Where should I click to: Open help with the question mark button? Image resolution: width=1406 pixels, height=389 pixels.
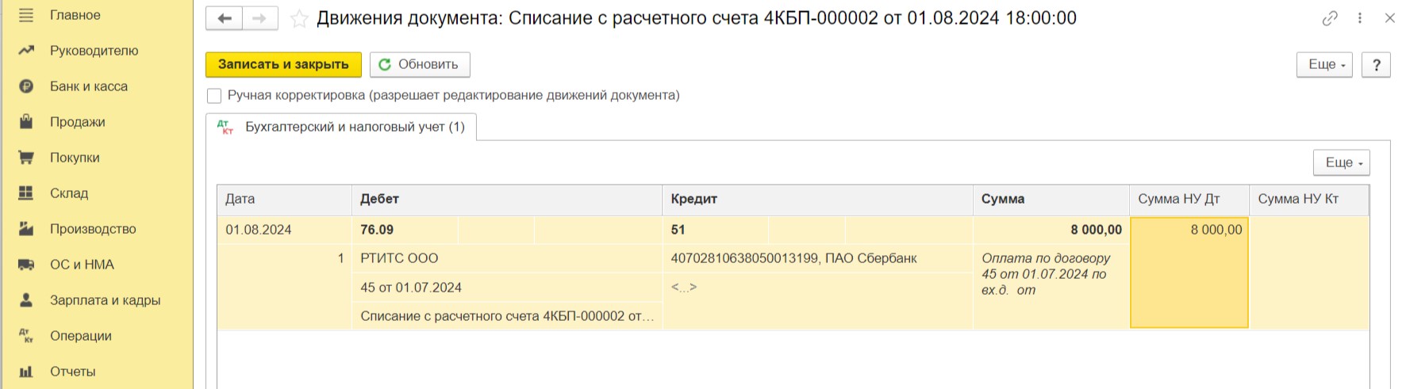1376,65
